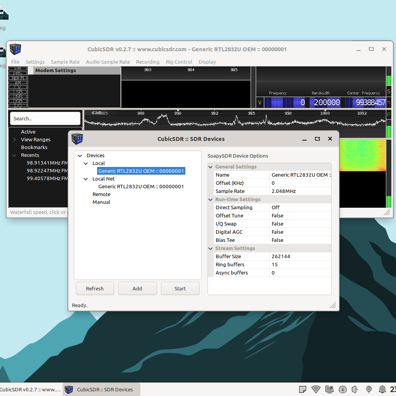Open the Wi-Fi network tray icon
396x396 pixels.
(x=316, y=389)
